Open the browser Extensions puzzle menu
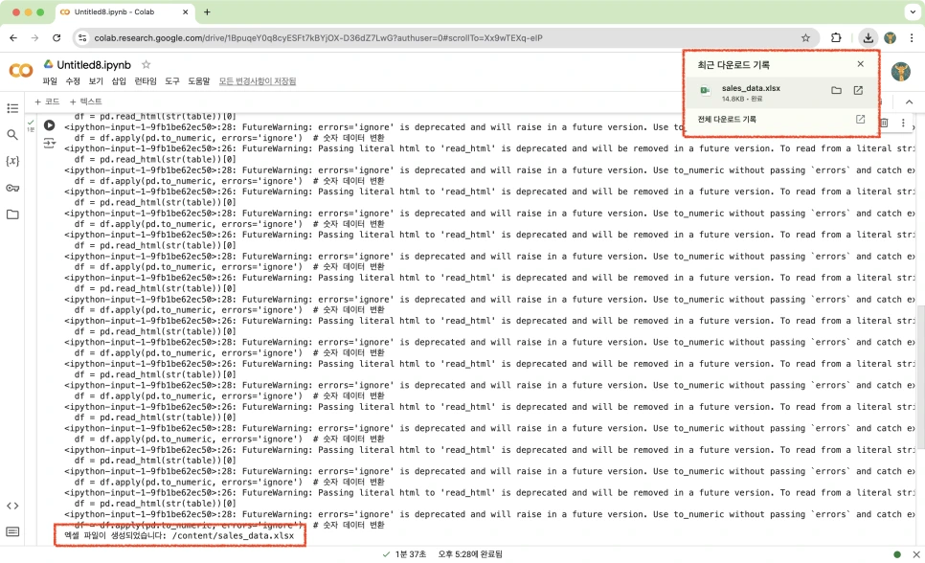925x563 pixels. pos(836,37)
